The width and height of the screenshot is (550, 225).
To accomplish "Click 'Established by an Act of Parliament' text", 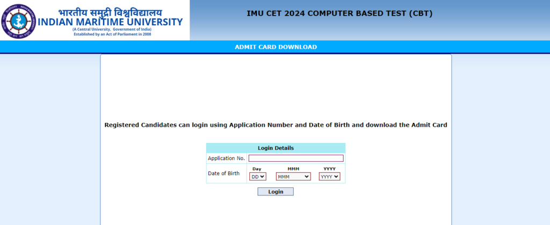I will [112, 34].
